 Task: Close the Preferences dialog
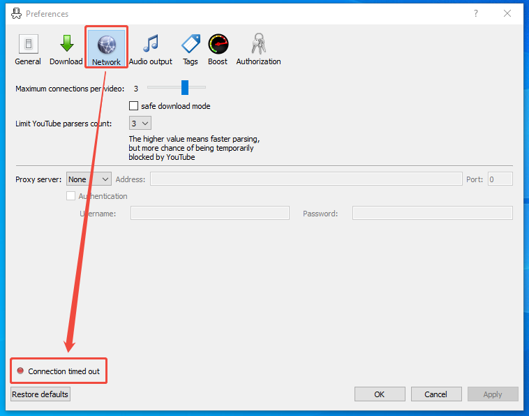[x=507, y=13]
